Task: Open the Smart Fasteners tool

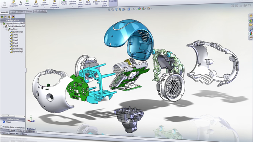Action: (36, 4)
